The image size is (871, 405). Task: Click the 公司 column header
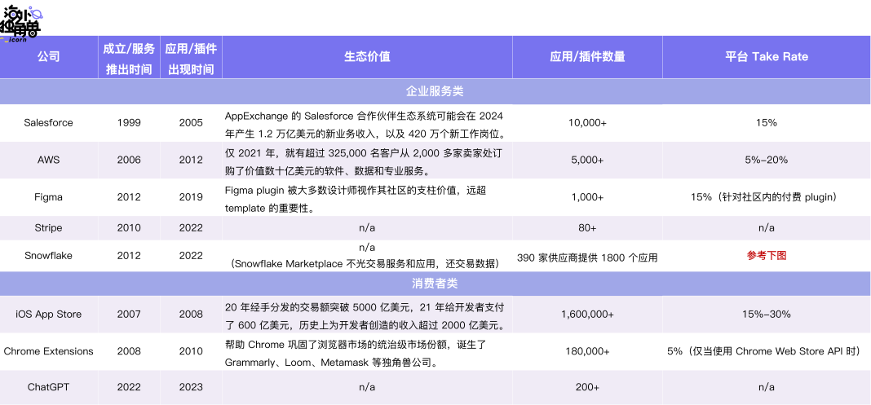[x=48, y=57]
